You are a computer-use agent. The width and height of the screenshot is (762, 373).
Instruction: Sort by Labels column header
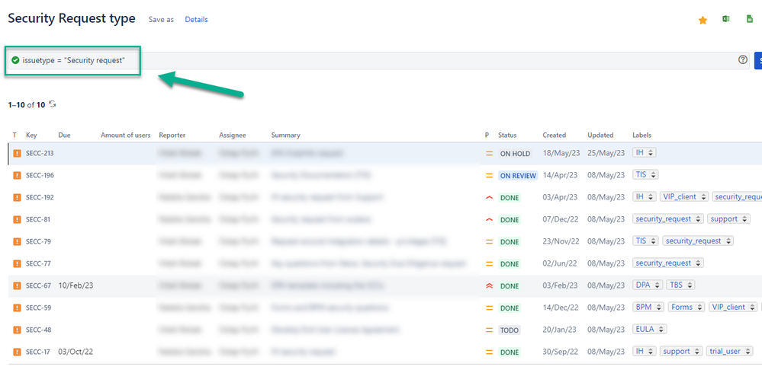tap(641, 135)
